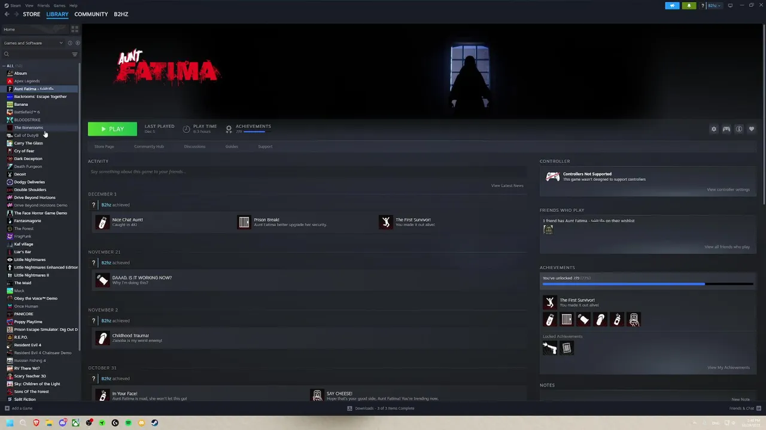Select the first locked achievement icon
The image size is (766, 430).
pyautogui.click(x=549, y=348)
